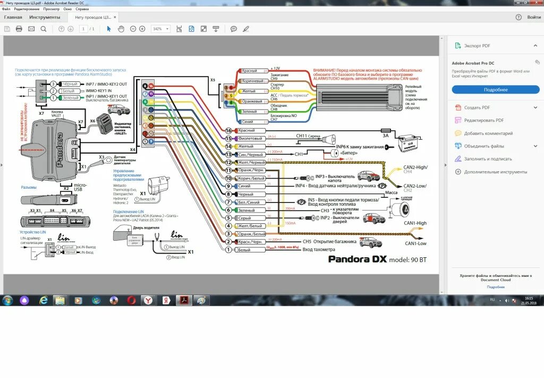The height and width of the screenshot is (378, 544).
Task: Click the page number input field
Action: [x=83, y=29]
